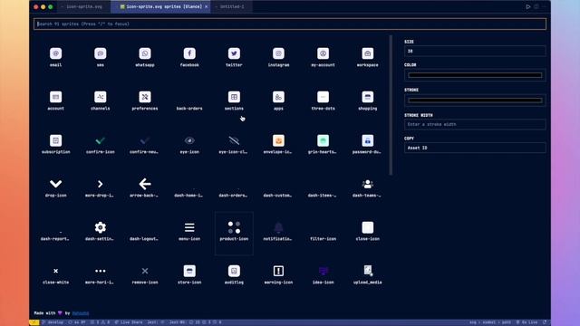Screen dimensions: 580x326
Task: Click the more-drop-i right chevron sprite
Action: coord(101,184)
